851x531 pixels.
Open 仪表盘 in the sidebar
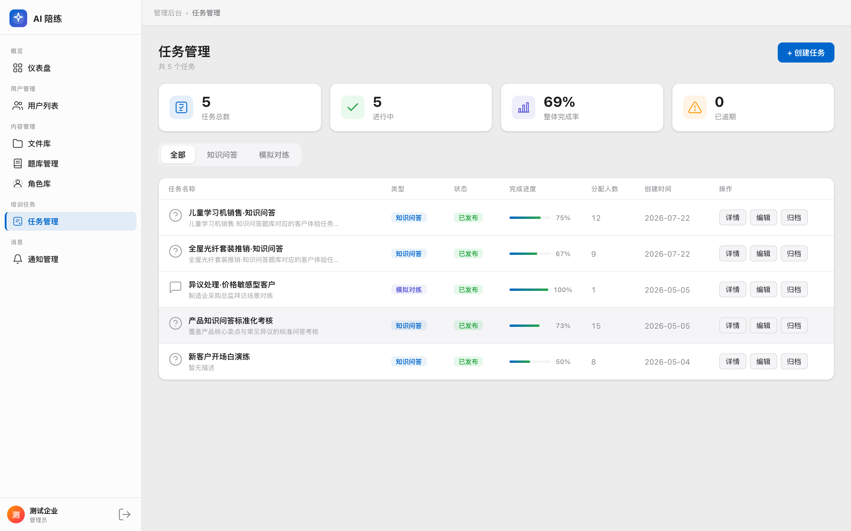tap(71, 68)
